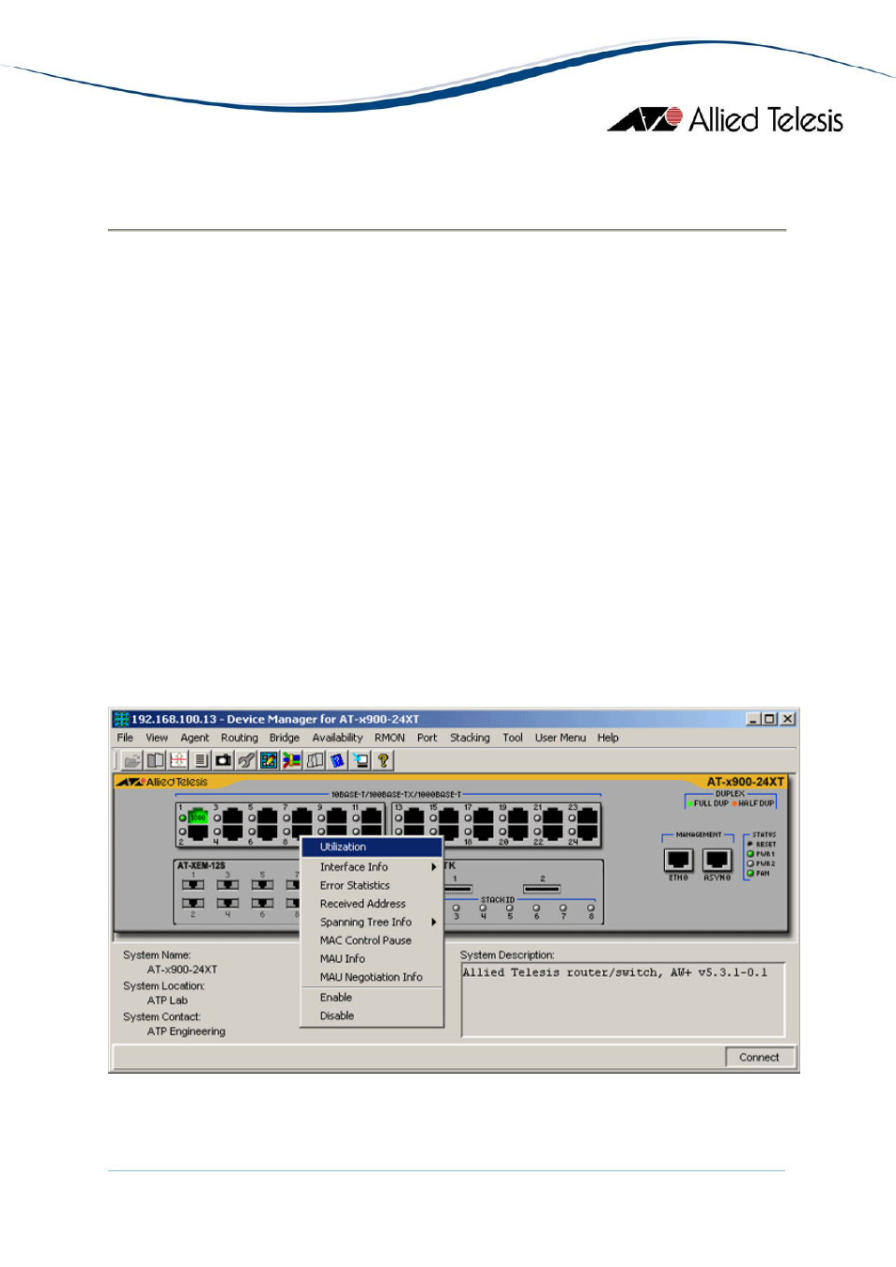
Task: Click the red crosshair grid toolbar icon
Action: pyautogui.click(x=178, y=760)
